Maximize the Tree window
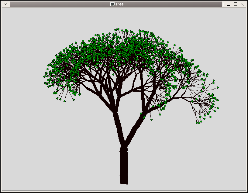Image resolution: width=248 pixels, height=193 pixels. pyautogui.click(x=235, y=4)
